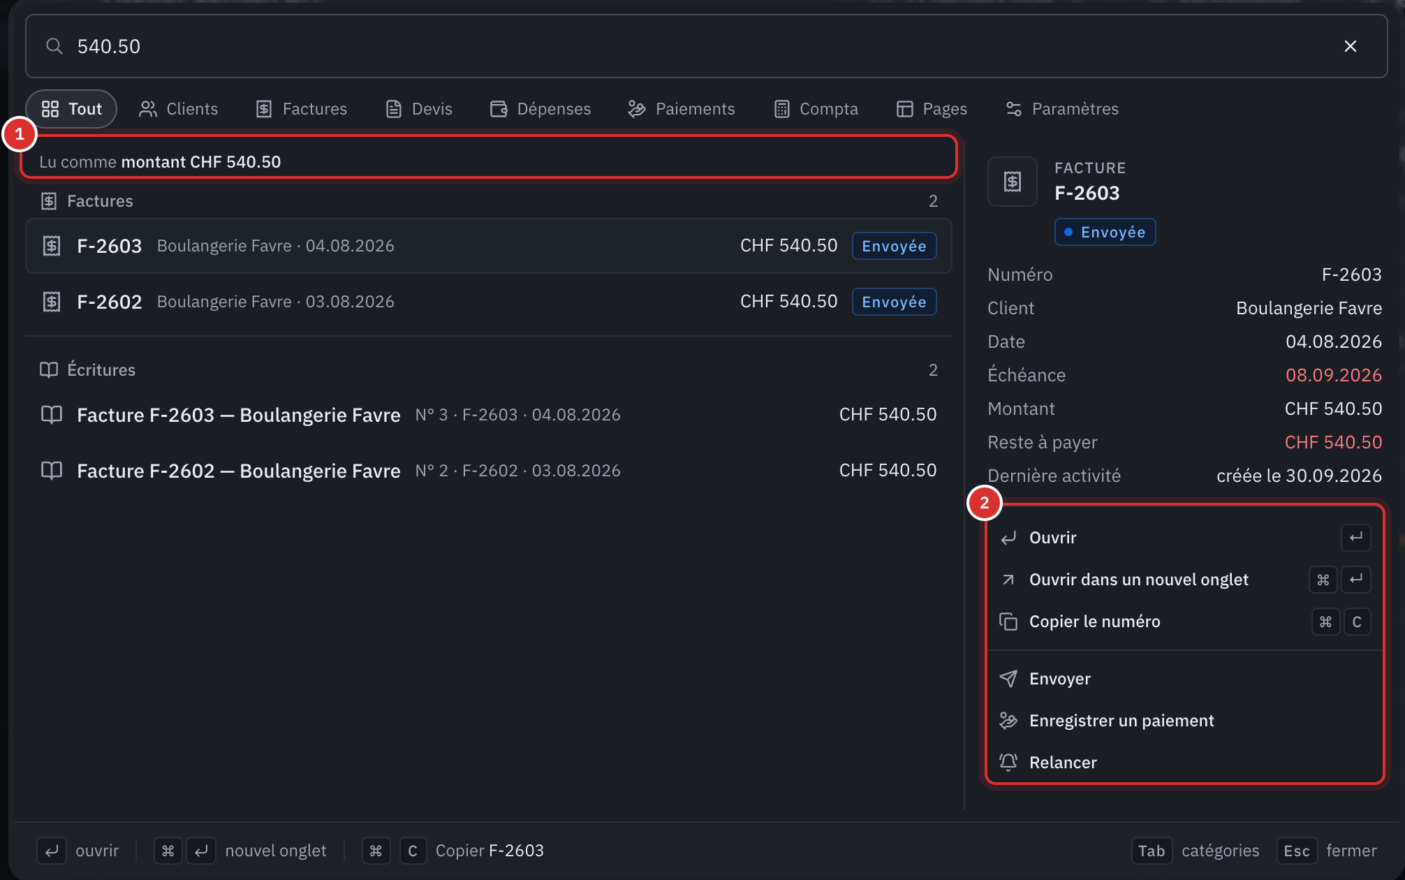Click the copy icon next to Copier le numéro
Image resolution: width=1405 pixels, height=880 pixels.
(1008, 622)
